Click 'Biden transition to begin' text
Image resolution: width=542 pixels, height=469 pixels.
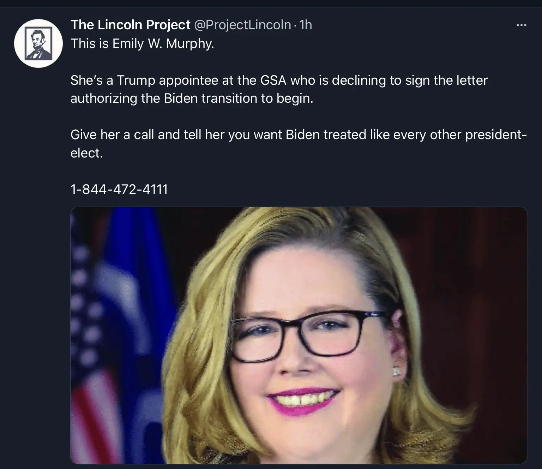(x=239, y=98)
